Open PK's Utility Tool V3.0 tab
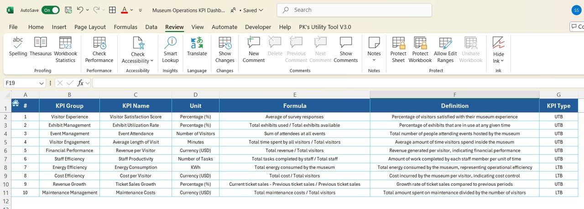 tap(325, 27)
